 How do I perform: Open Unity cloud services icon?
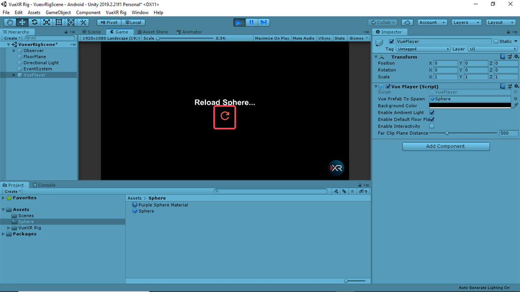(x=407, y=22)
